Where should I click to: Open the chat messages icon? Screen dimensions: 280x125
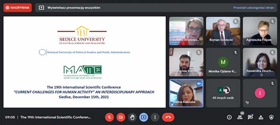click(250, 117)
